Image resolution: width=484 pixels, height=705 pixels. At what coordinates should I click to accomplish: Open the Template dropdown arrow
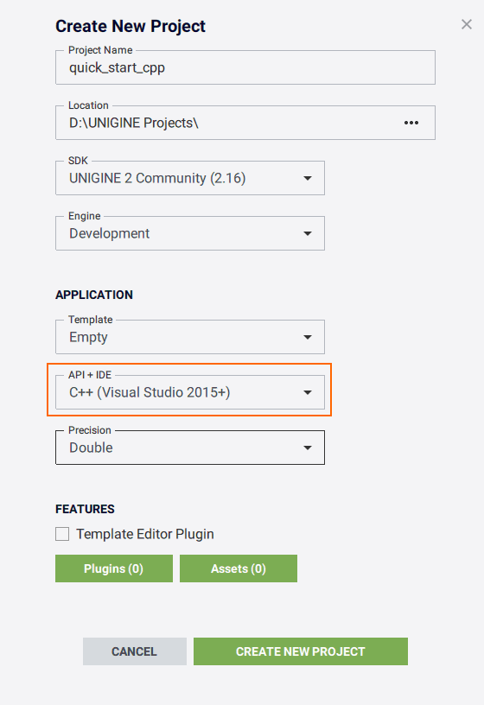308,337
